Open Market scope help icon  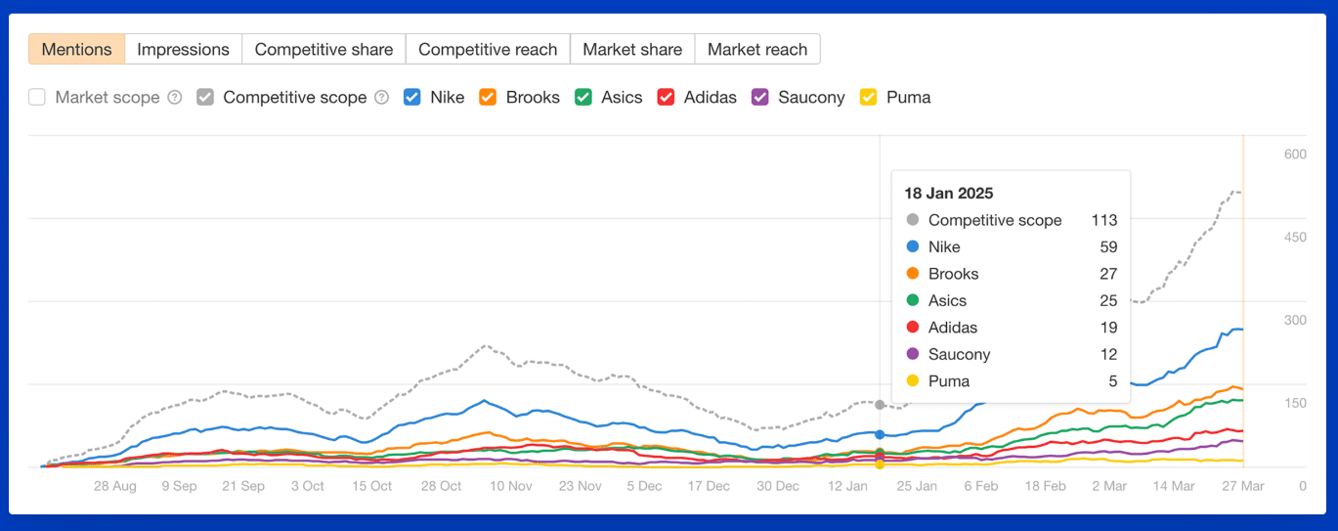point(175,98)
